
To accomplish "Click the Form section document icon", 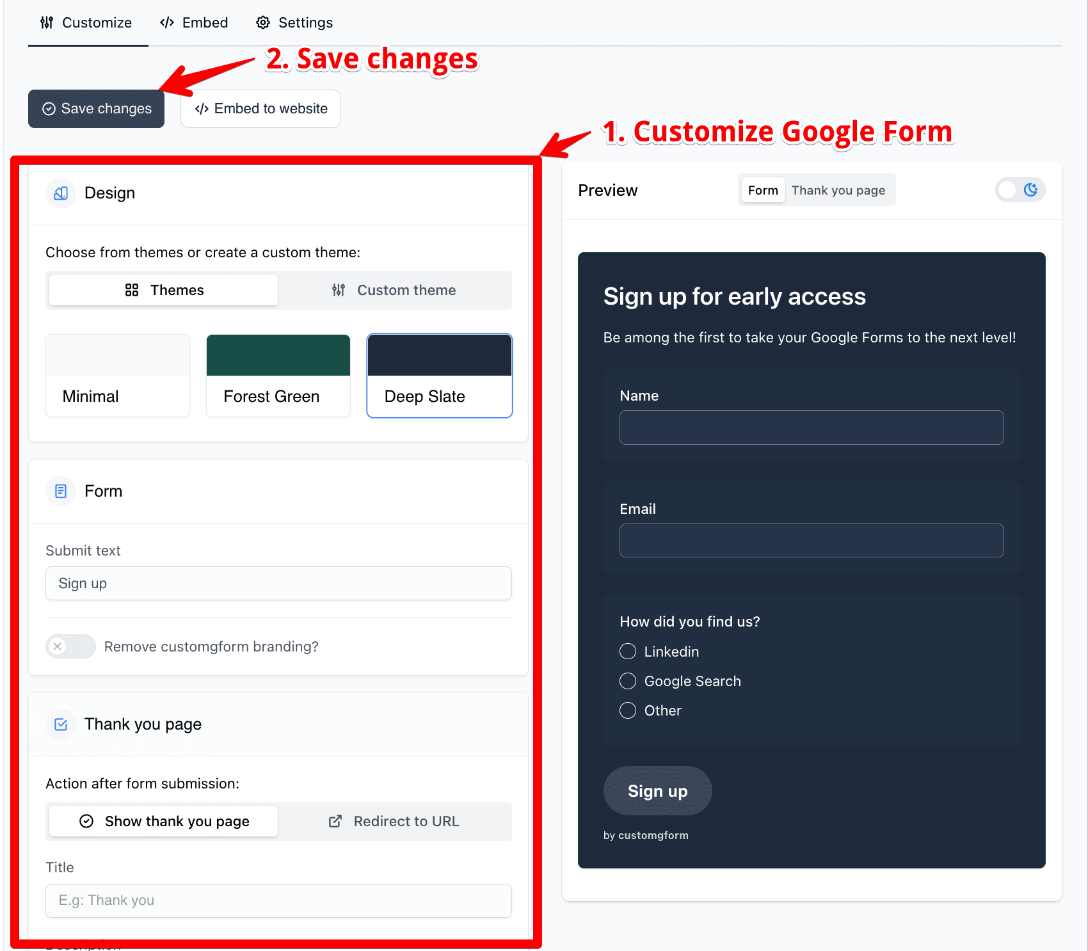I will [x=61, y=491].
